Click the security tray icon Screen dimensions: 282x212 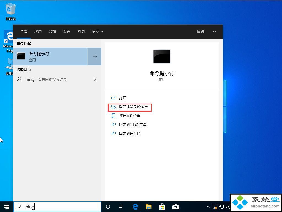pyautogui.click(x=215, y=206)
